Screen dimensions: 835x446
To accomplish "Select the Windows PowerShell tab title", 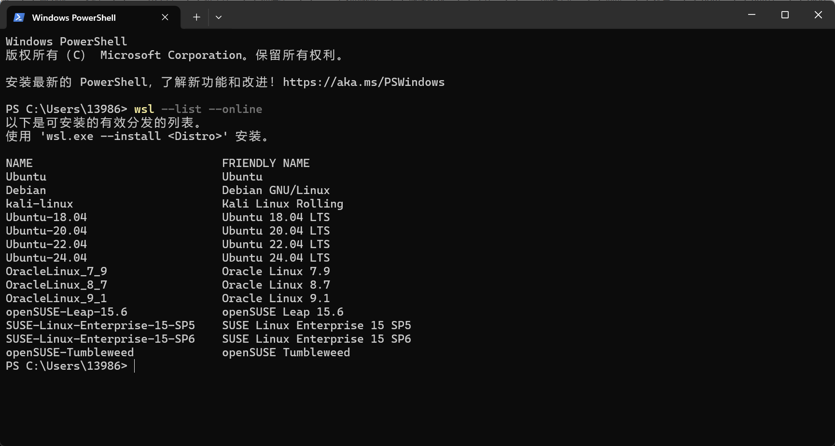I will click(74, 18).
